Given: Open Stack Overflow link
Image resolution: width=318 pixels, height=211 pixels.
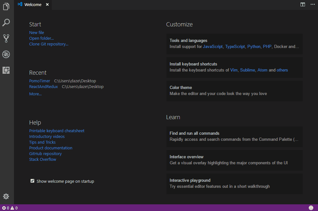Looking at the screenshot, I should click(x=43, y=159).
